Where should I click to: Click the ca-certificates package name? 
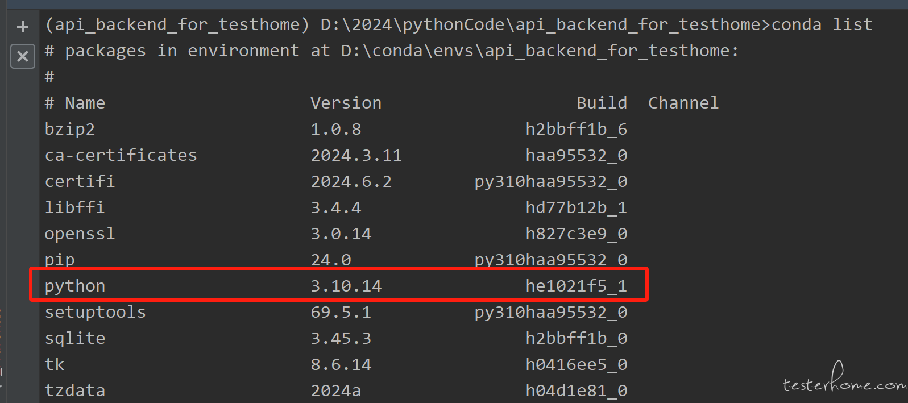click(121, 155)
